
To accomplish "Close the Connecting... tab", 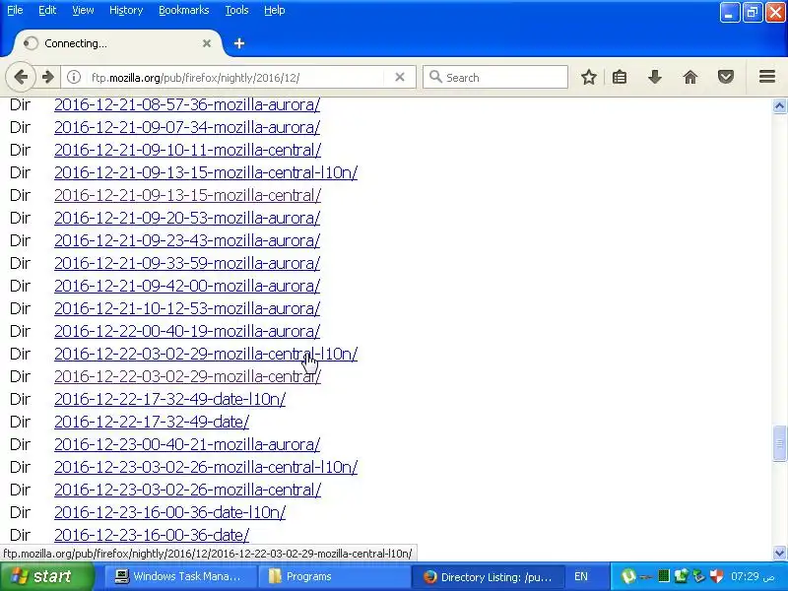I will click(x=207, y=43).
